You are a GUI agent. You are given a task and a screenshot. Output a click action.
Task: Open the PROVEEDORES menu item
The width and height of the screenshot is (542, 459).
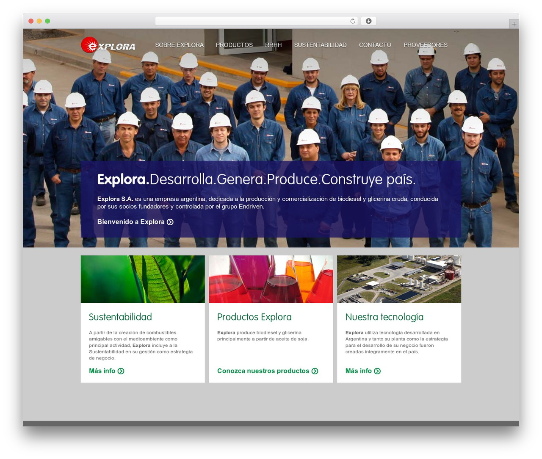pos(426,45)
